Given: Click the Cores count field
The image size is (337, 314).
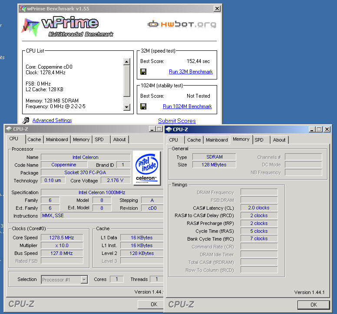Looking at the screenshot, I should pos(117,279).
